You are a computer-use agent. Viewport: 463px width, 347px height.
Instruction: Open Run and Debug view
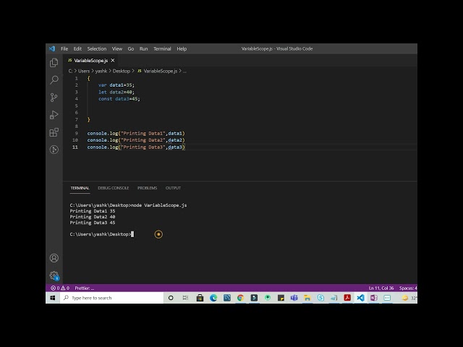54,115
